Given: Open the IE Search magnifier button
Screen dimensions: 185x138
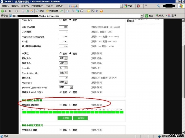Looking at the screenshot, I should 40,11.
